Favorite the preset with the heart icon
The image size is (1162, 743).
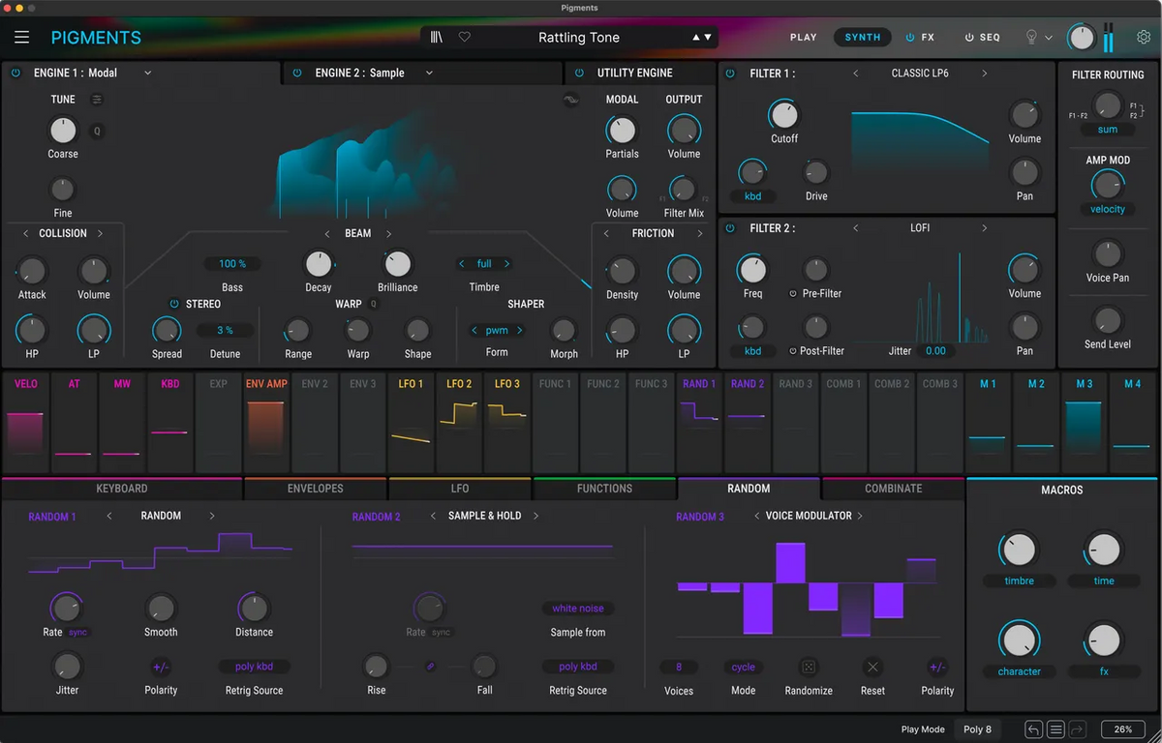coord(465,38)
